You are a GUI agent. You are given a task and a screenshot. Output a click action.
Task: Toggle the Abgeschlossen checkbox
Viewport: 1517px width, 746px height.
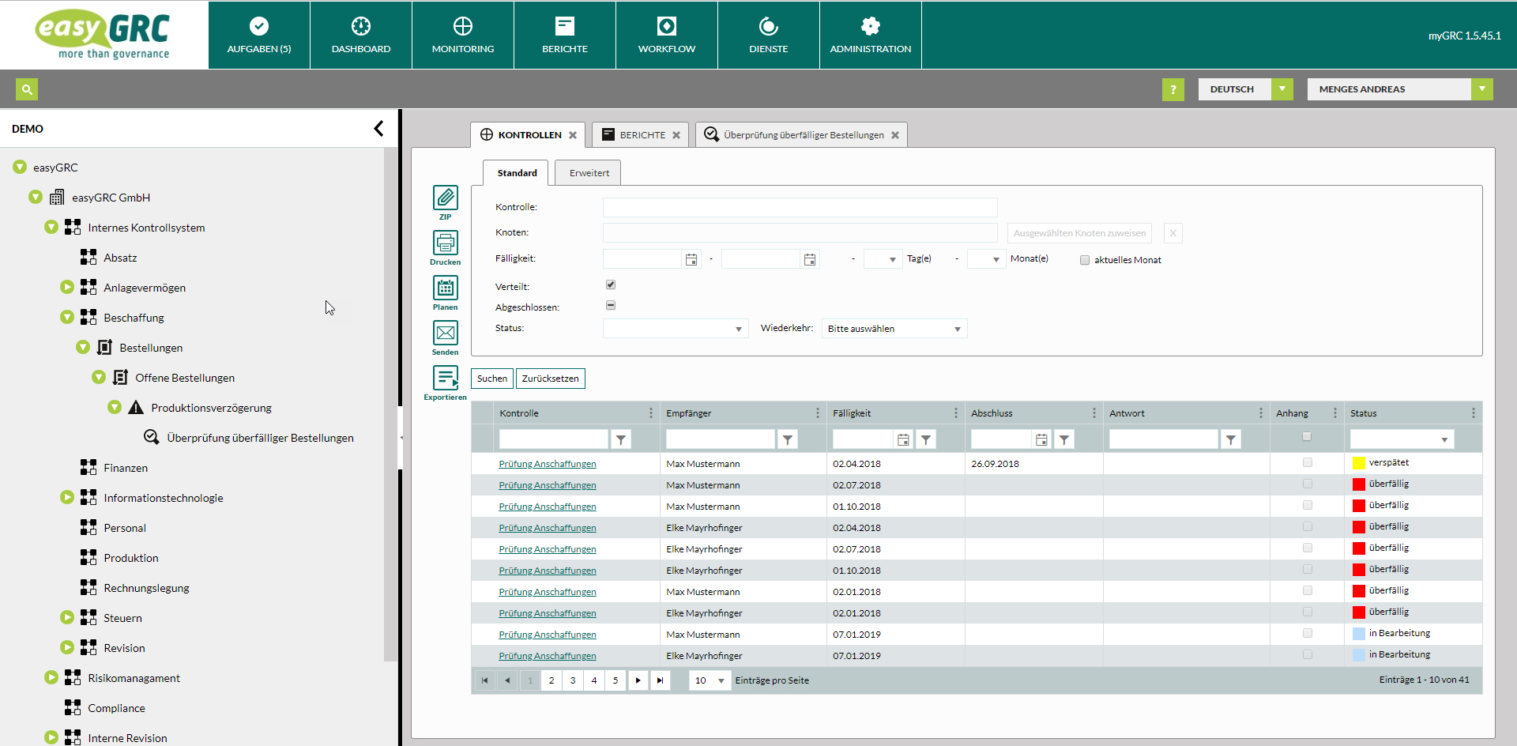611,305
